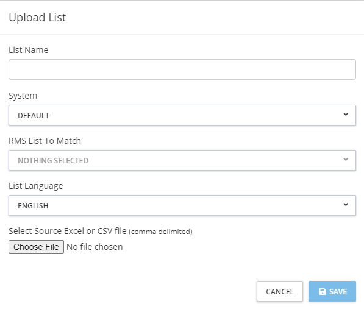Focus the List Name text field

182,69
